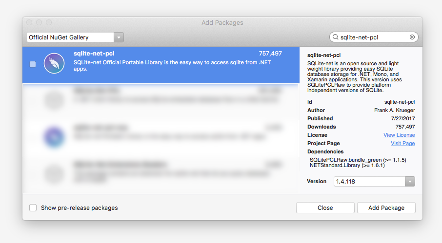442x243 pixels.
Task: Click the blurred purple package icon in third row
Action: point(54,137)
